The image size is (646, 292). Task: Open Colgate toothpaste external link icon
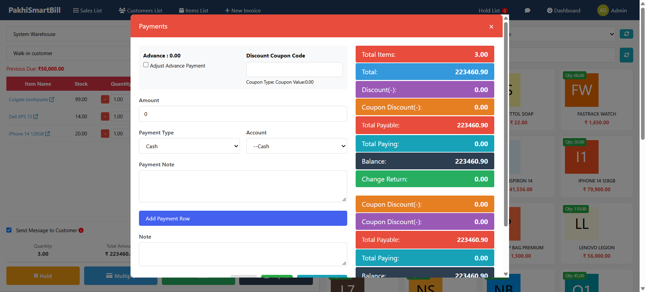click(x=51, y=99)
